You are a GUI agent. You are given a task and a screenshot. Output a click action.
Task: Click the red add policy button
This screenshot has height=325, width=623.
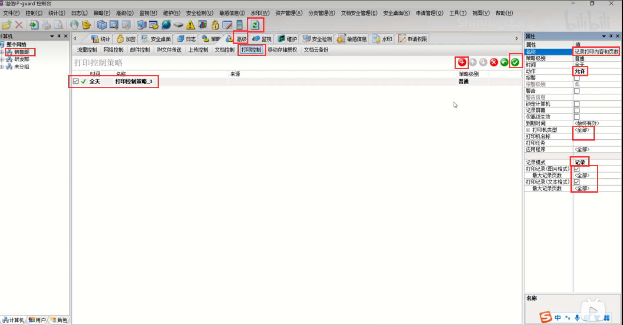[462, 62]
